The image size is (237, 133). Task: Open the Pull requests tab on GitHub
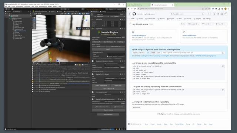(x=150, y=19)
